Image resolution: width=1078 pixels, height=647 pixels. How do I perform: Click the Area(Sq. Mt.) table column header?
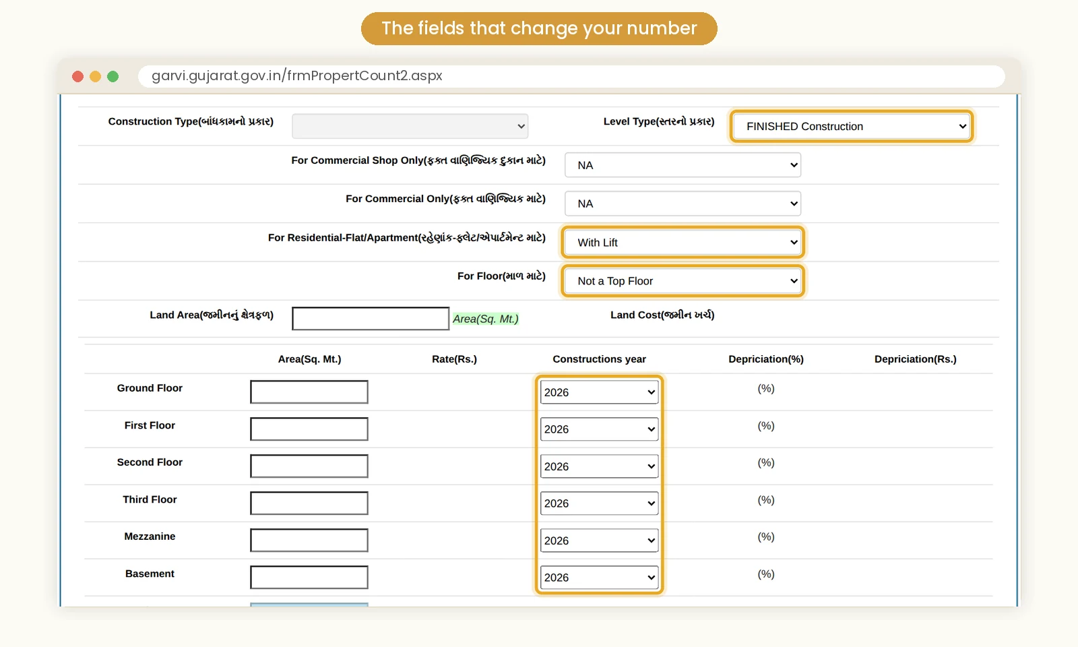tap(309, 359)
